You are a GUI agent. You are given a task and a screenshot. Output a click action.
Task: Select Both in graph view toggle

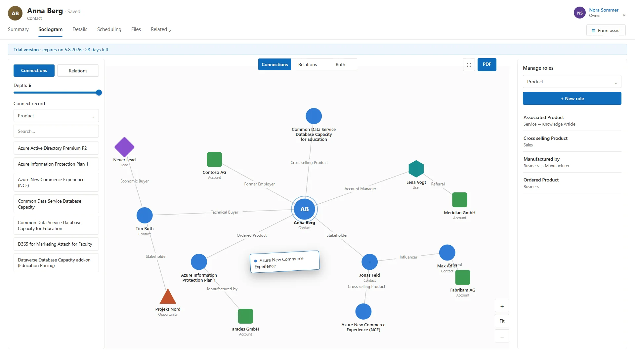coord(340,64)
